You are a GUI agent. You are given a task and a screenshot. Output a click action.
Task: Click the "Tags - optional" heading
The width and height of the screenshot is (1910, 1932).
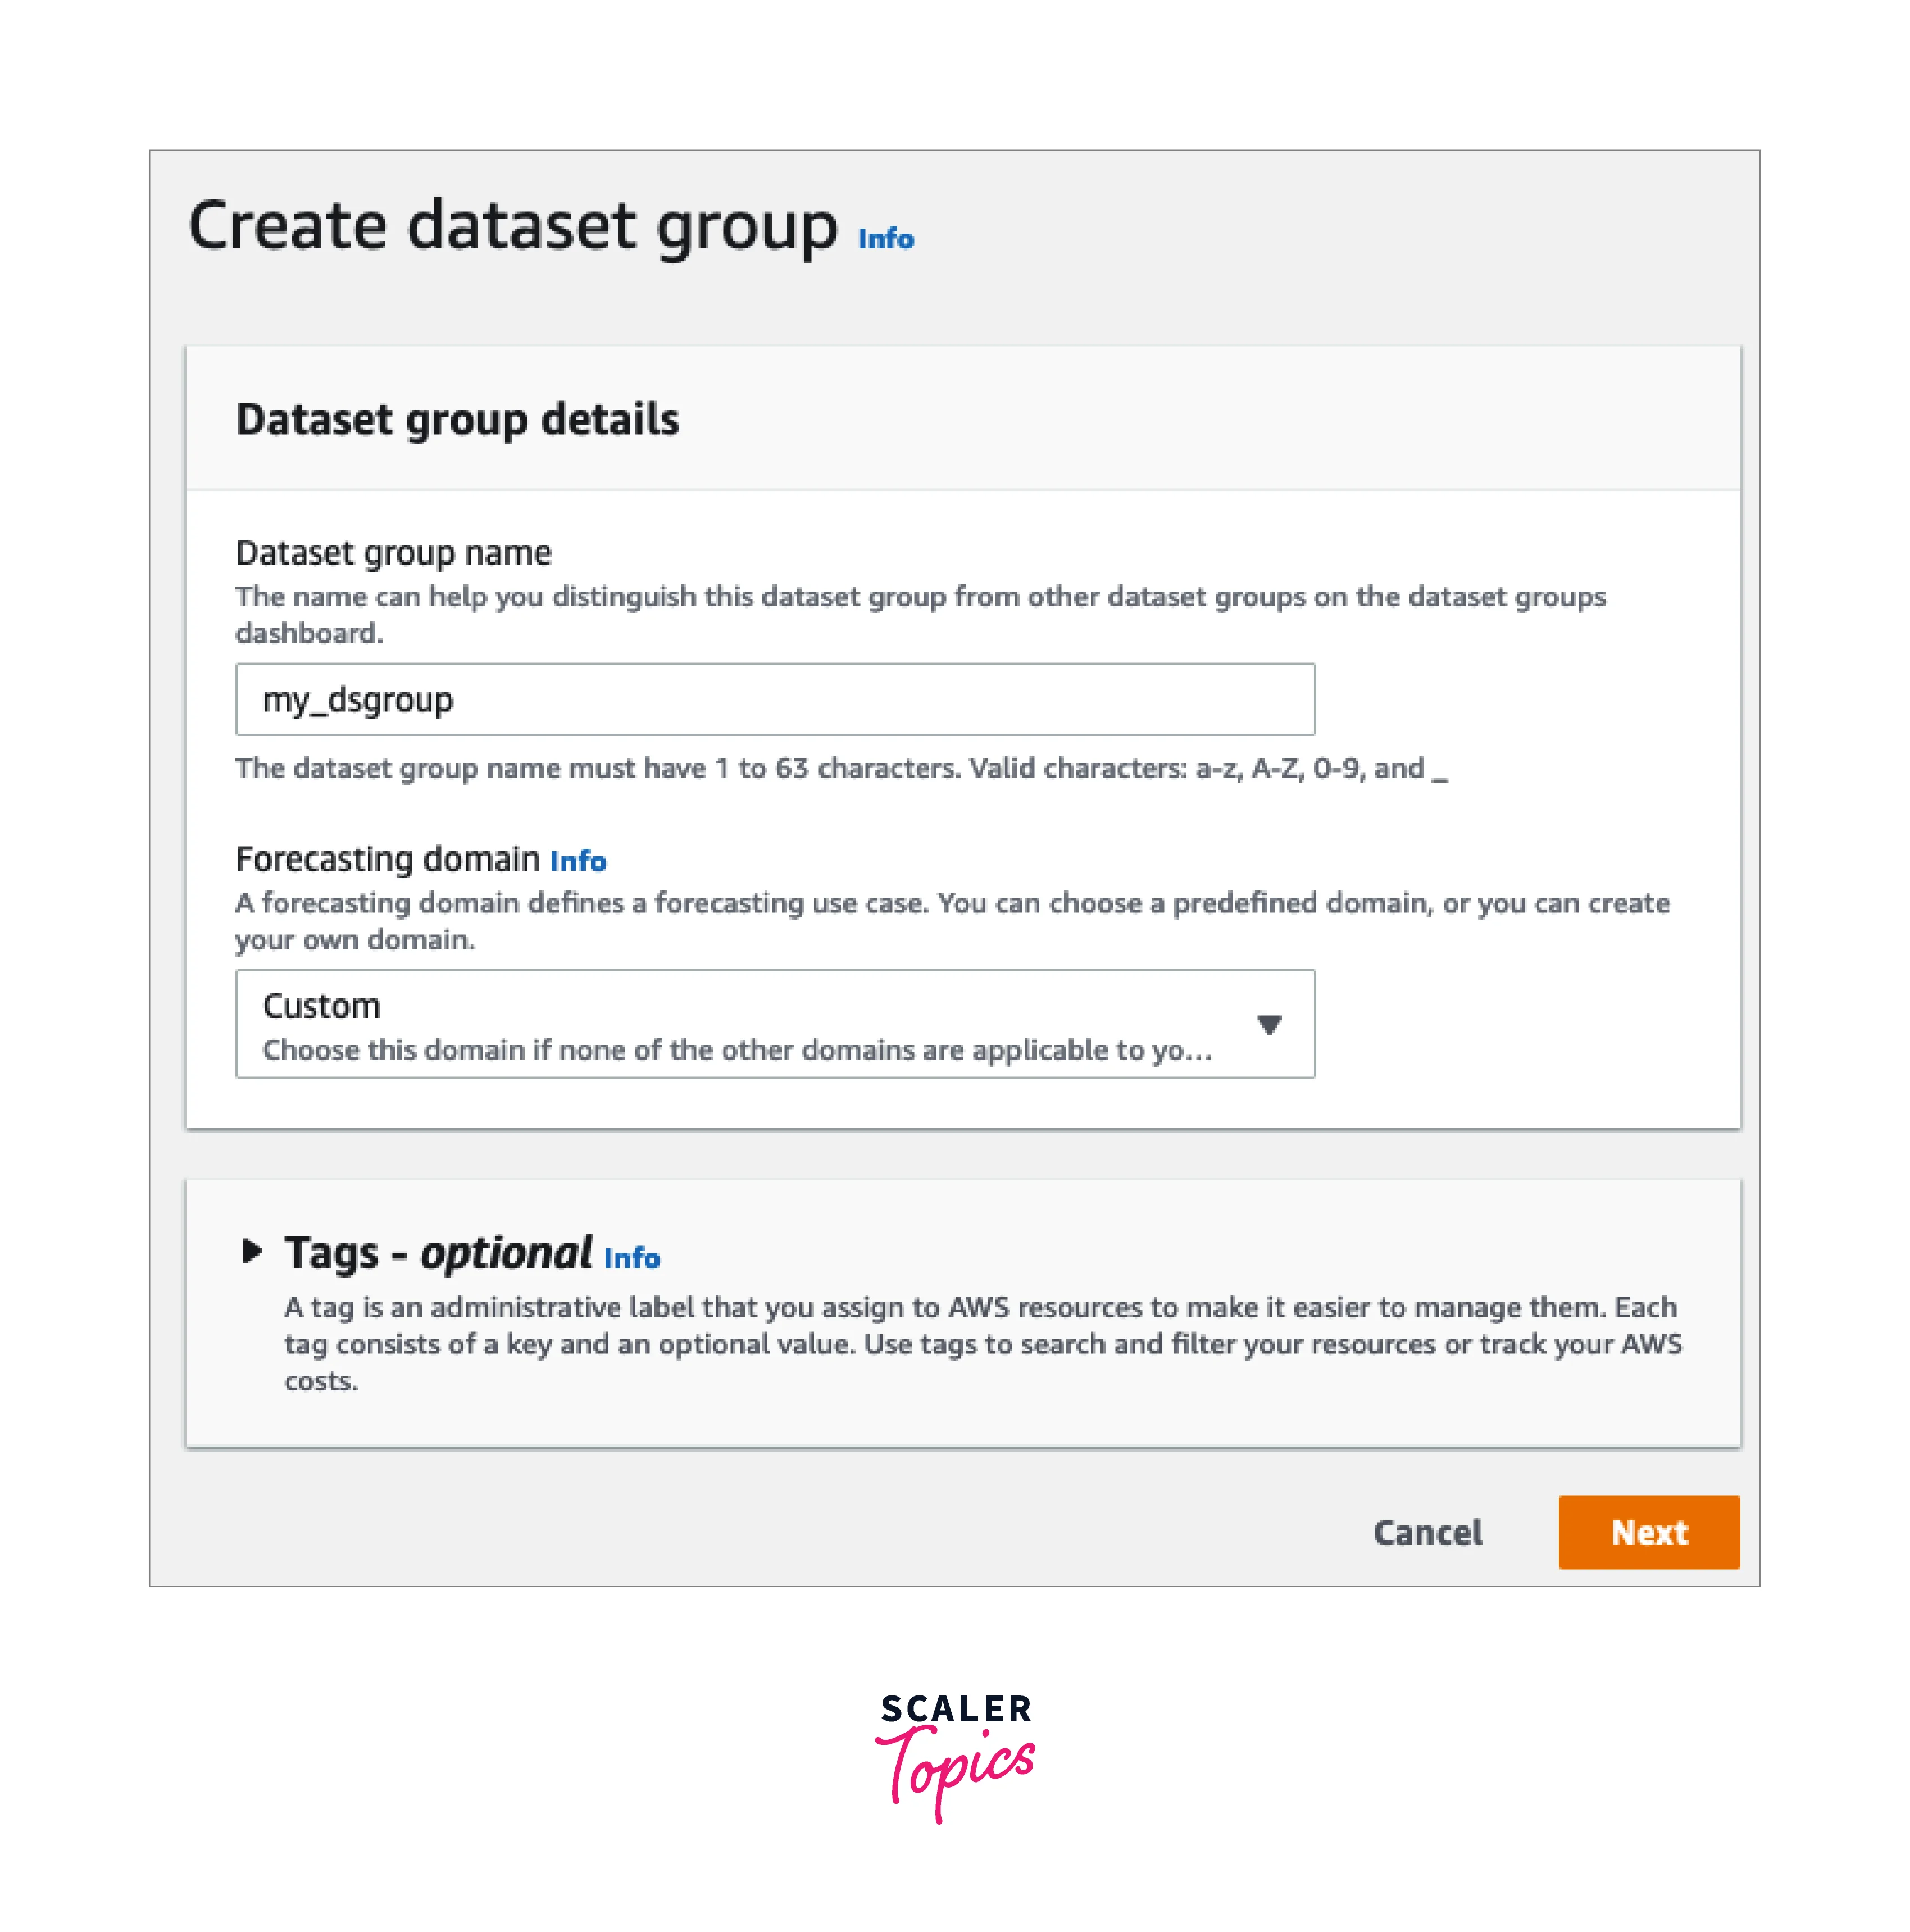tap(438, 1253)
